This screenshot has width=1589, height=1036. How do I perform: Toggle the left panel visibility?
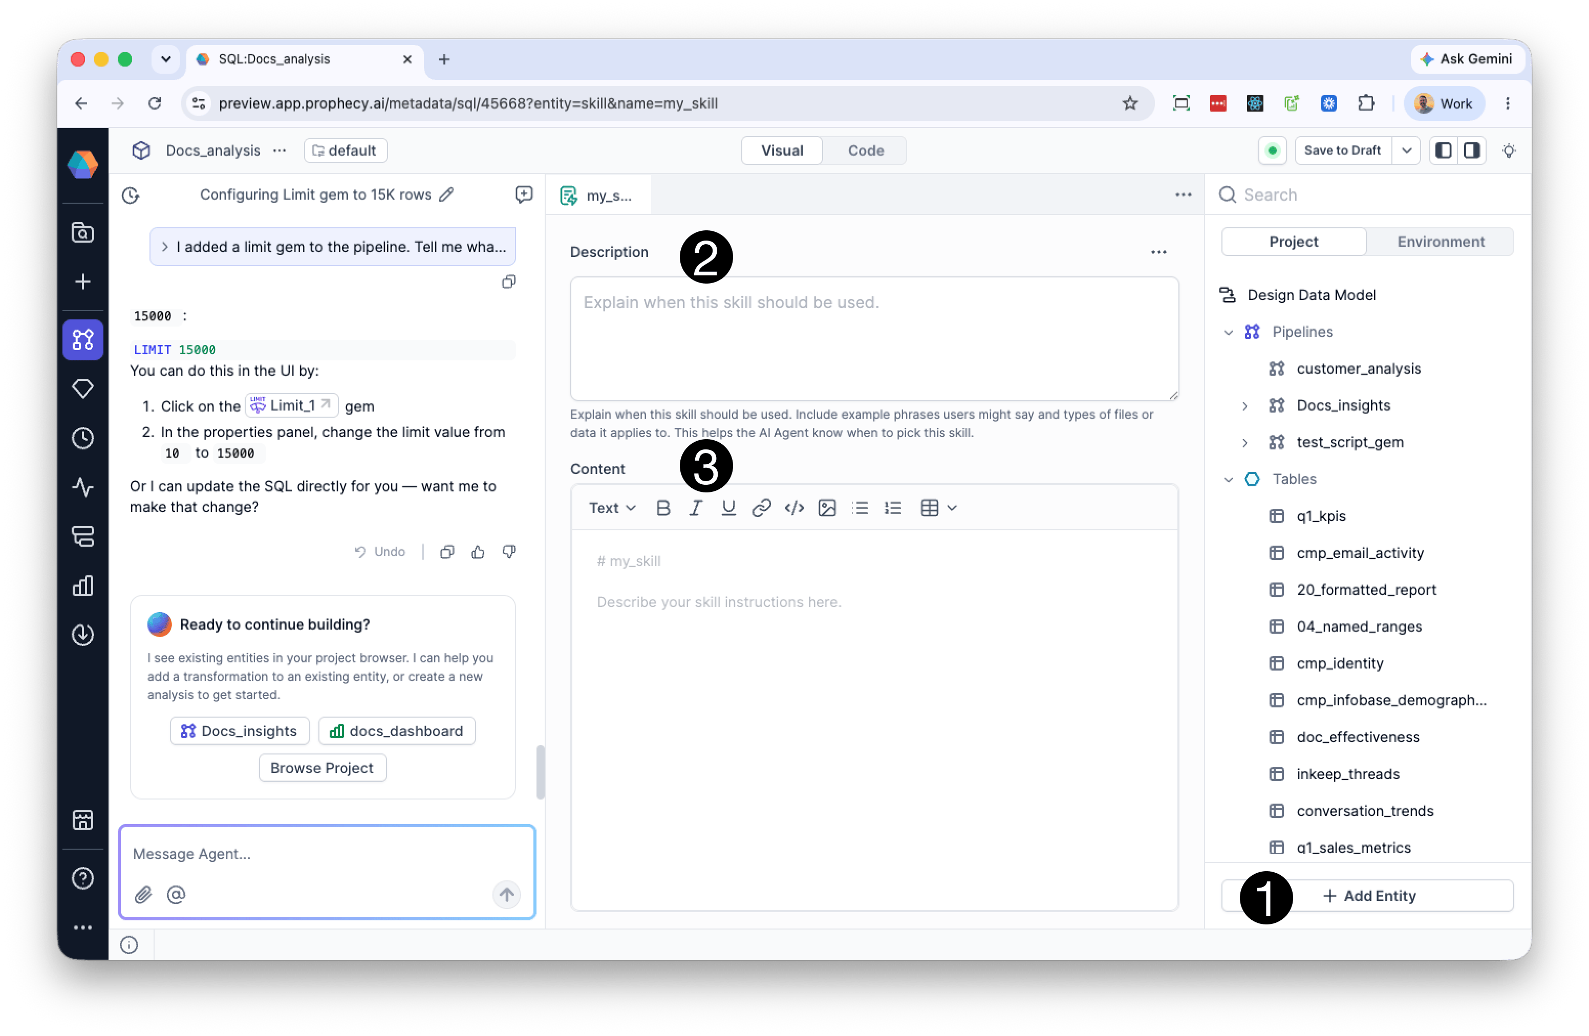click(x=1444, y=150)
